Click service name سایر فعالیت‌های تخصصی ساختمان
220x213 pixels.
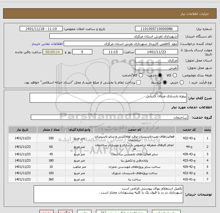[x=135, y=154]
